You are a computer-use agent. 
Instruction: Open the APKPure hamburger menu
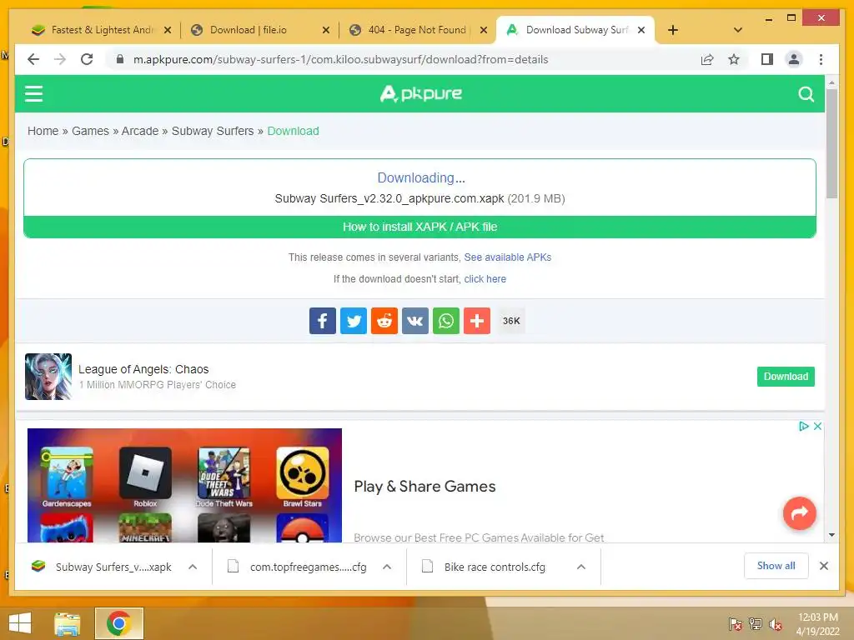(x=33, y=93)
